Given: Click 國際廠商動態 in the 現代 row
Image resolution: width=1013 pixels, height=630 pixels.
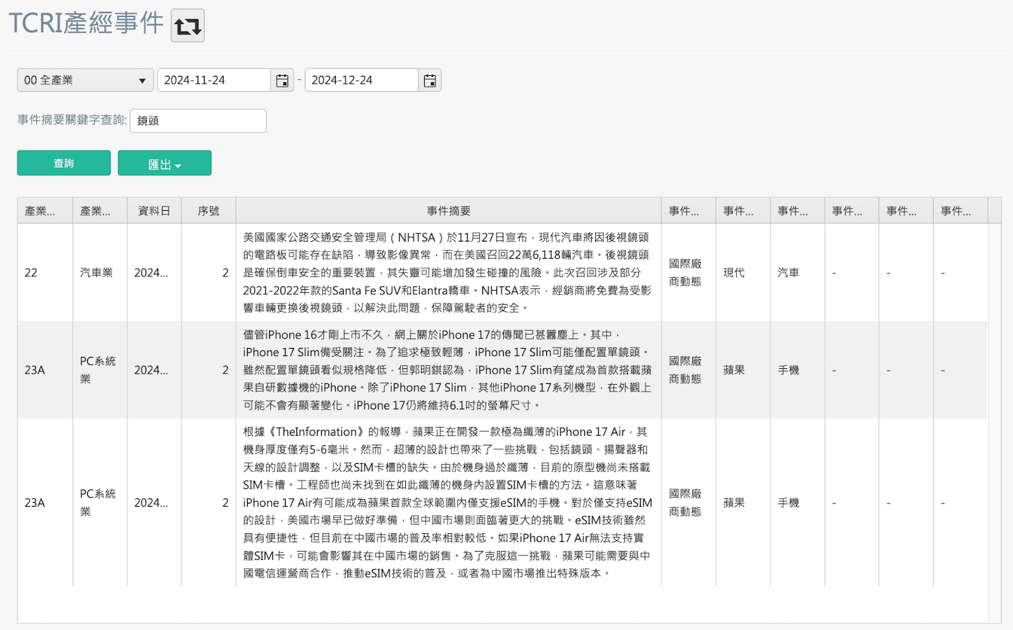Looking at the screenshot, I should point(685,273).
